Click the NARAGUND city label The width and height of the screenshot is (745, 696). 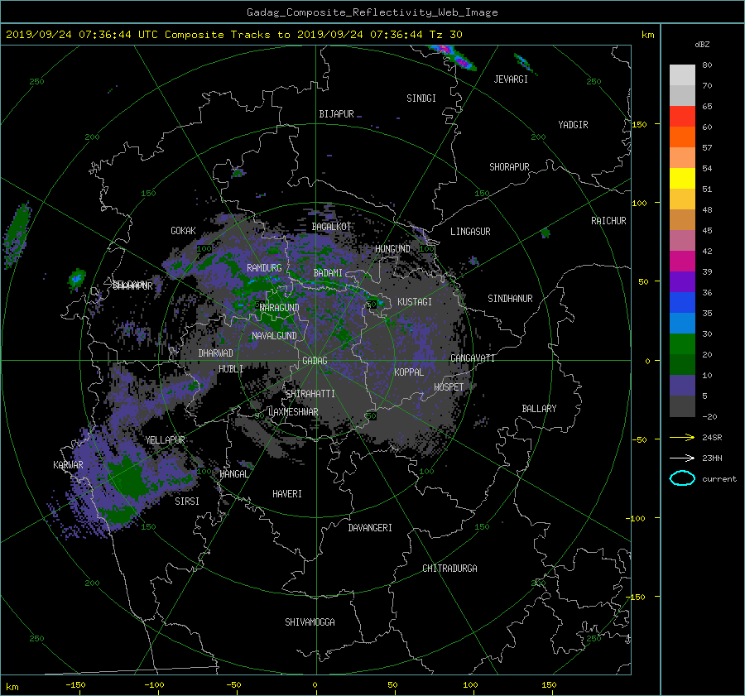(280, 308)
